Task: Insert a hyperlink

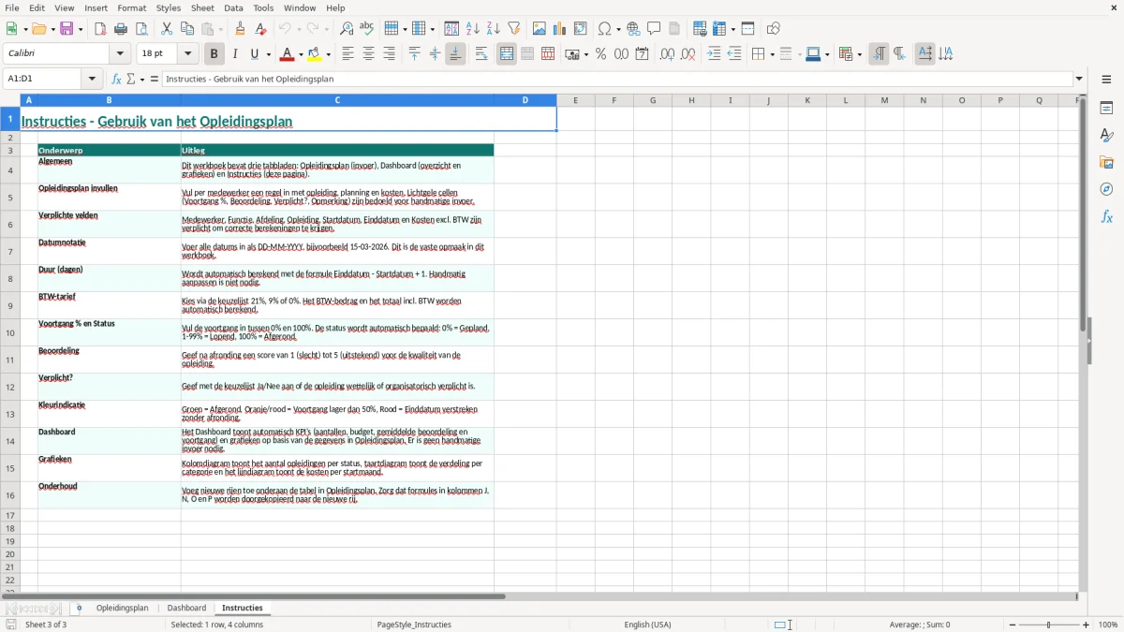Action: [x=633, y=29]
